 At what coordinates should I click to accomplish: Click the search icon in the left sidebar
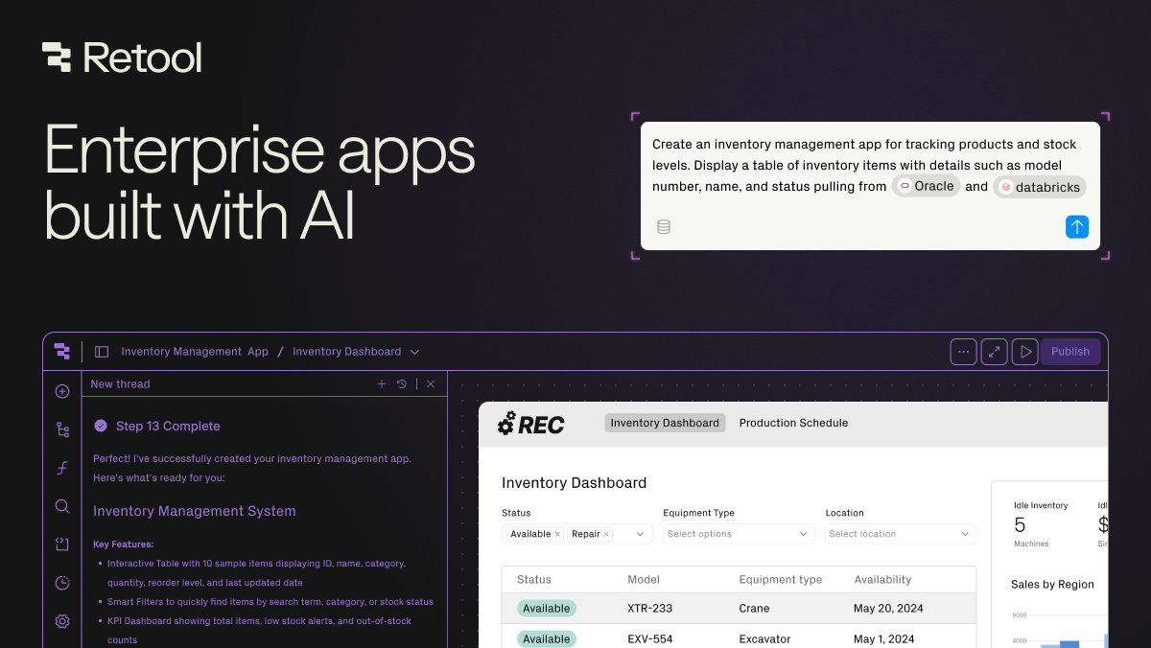62,506
